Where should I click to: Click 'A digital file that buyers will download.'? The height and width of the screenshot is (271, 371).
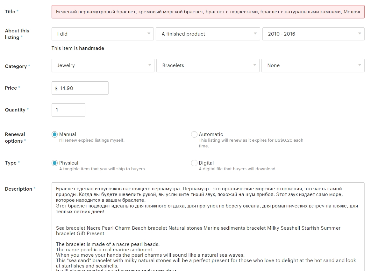tap(238, 169)
